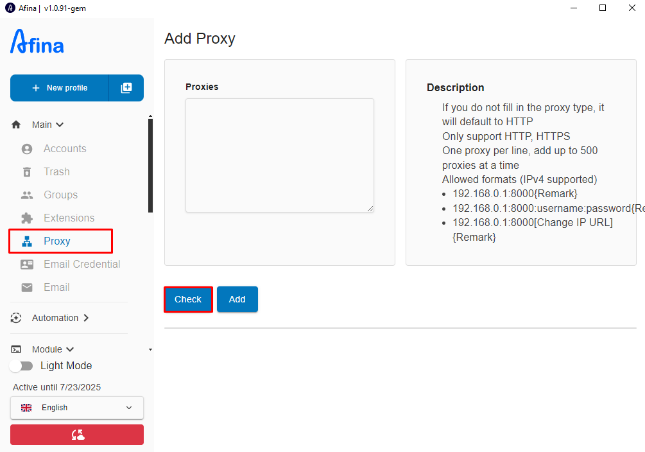Viewport: 645px width, 452px height.
Task: Expand the Automation section
Action: pos(60,318)
